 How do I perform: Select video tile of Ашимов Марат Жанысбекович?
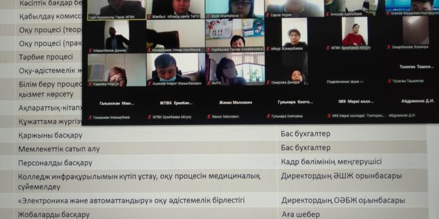176,69
